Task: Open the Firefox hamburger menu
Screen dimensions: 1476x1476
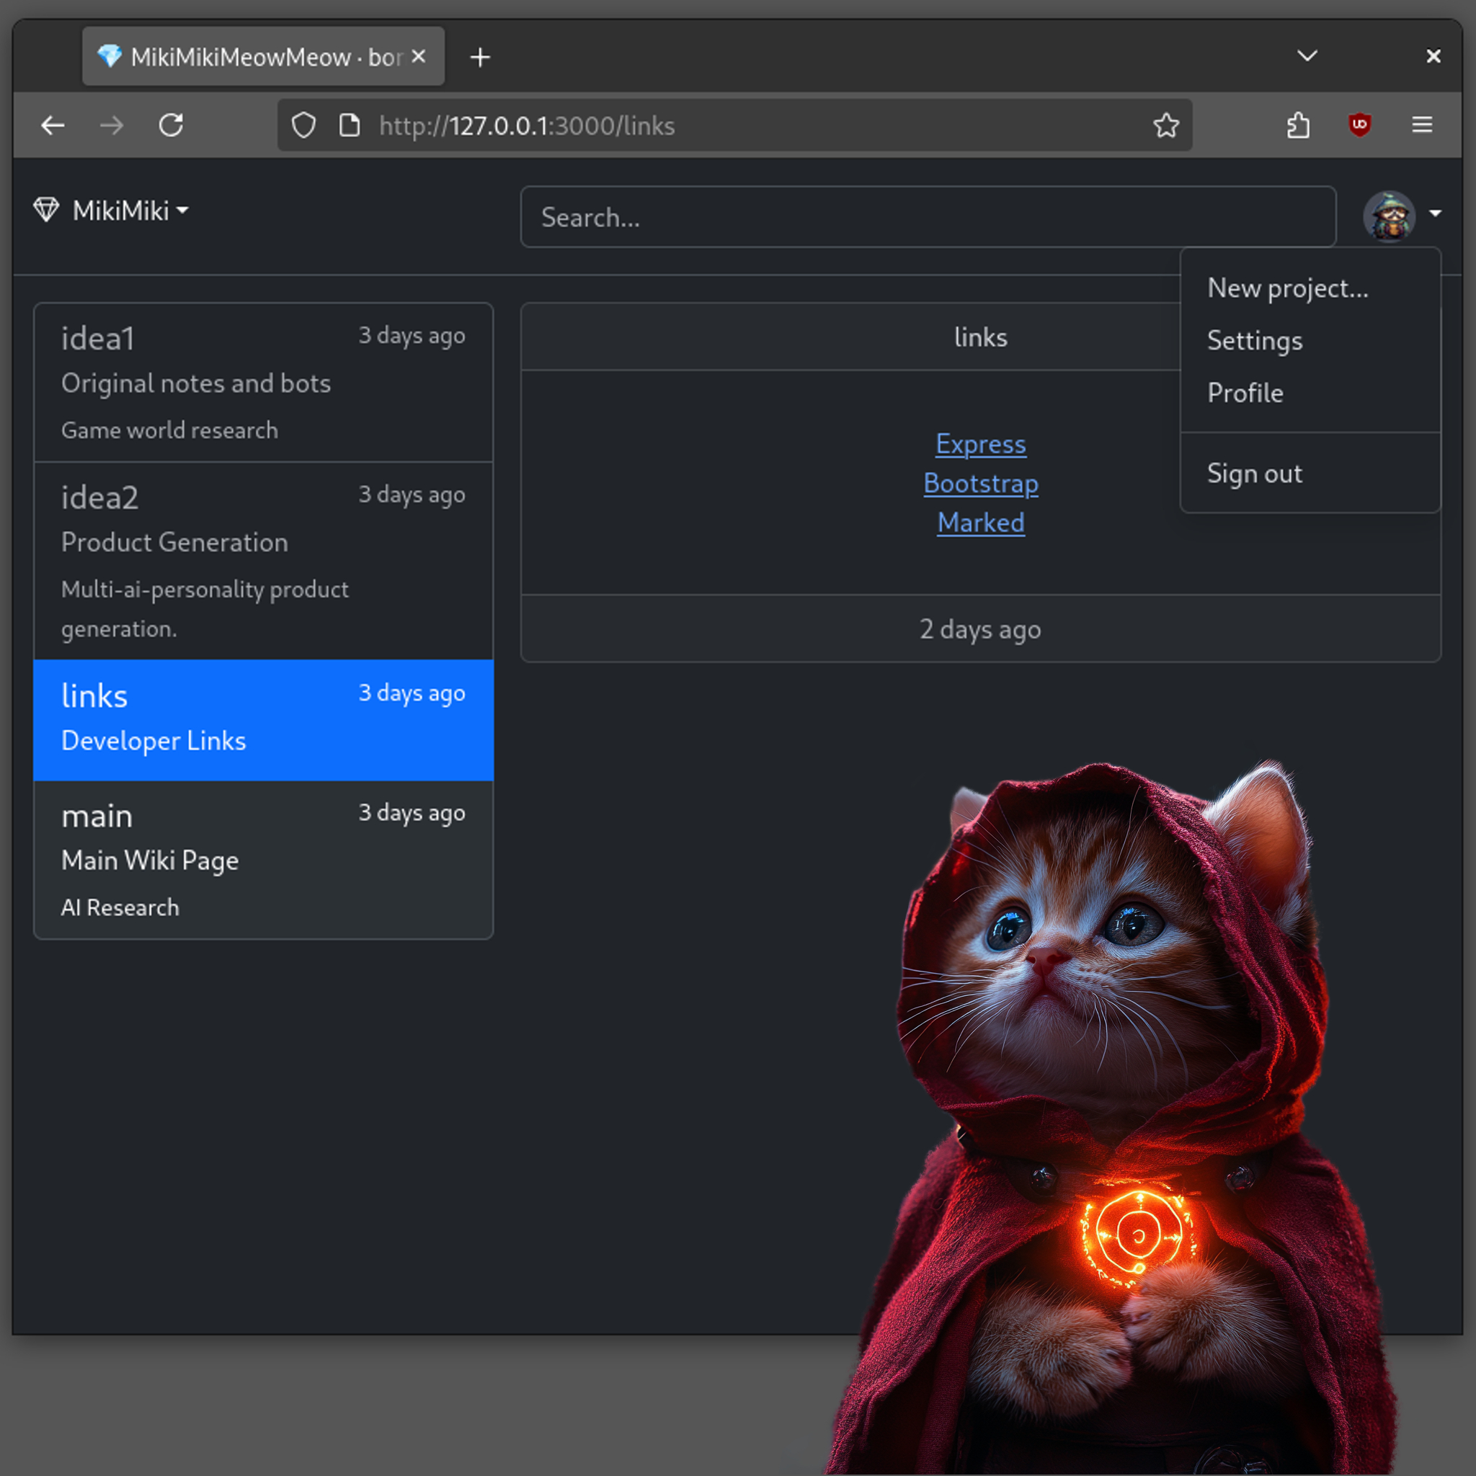Action: click(x=1422, y=125)
